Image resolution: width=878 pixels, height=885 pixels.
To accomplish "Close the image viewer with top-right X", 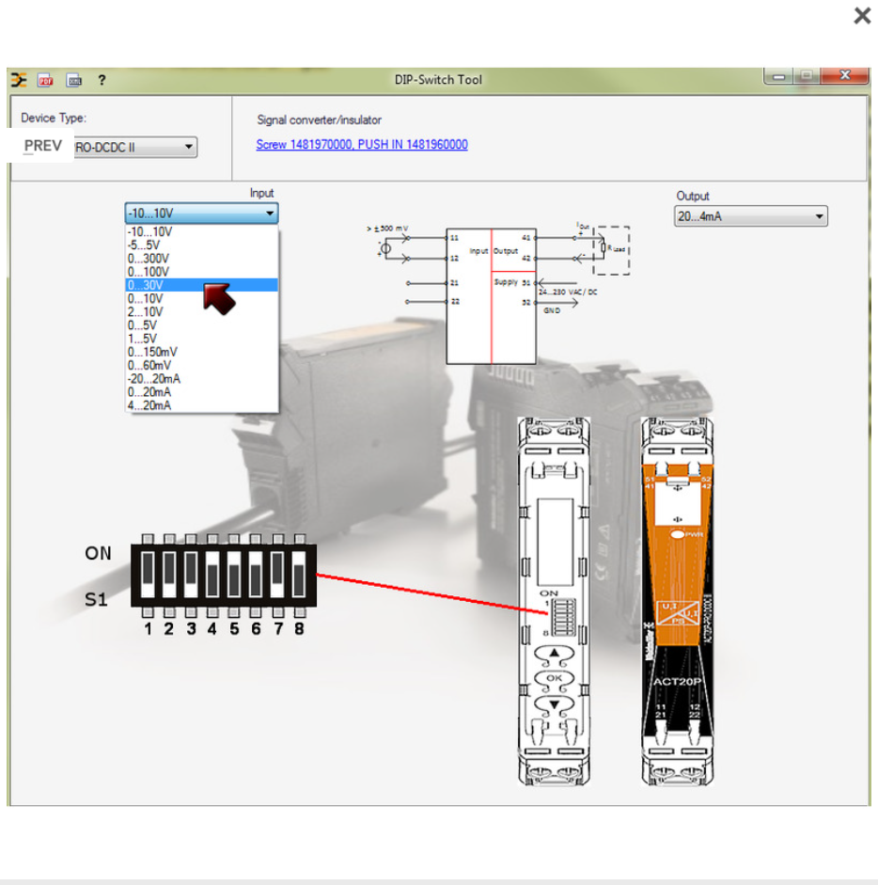I will [x=862, y=15].
